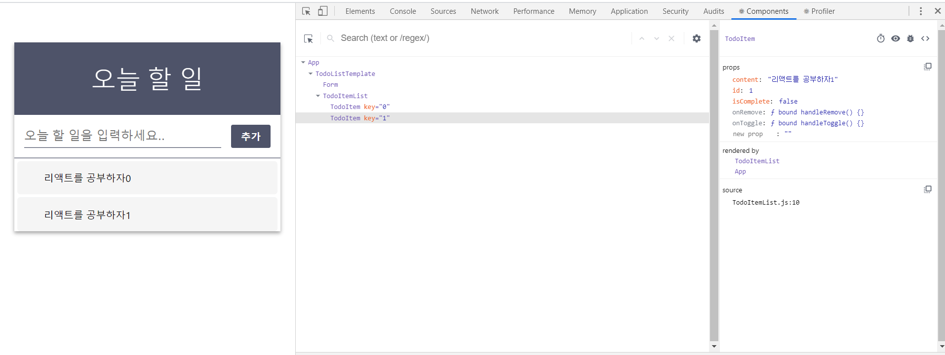Open React DevTools settings gear
Screen dimensions: 945x355
(x=697, y=38)
